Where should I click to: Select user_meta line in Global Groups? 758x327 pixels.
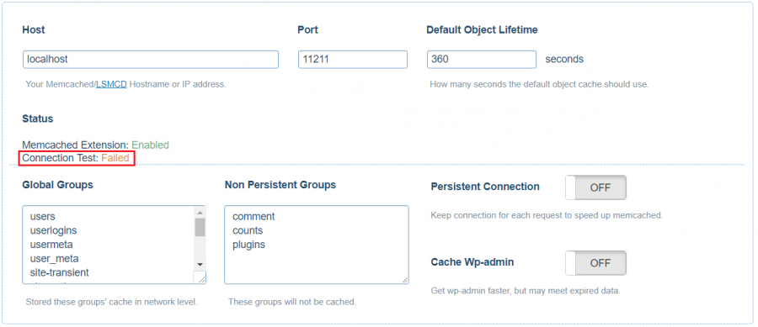click(x=54, y=259)
